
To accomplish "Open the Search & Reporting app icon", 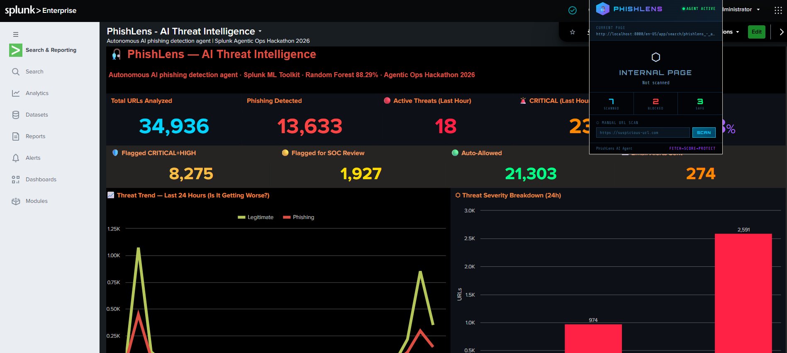I will (x=16, y=50).
